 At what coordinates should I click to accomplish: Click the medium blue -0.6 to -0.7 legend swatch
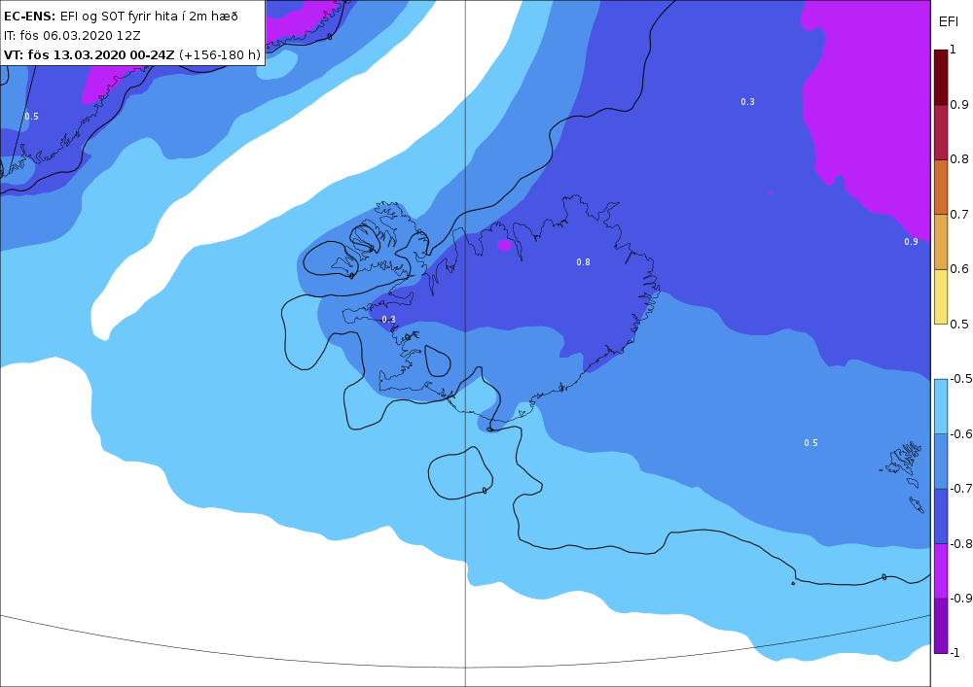941,461
